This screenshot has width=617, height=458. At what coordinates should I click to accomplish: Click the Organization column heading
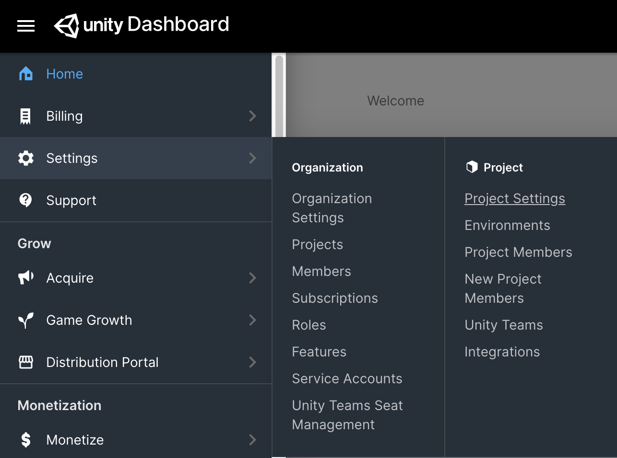328,167
